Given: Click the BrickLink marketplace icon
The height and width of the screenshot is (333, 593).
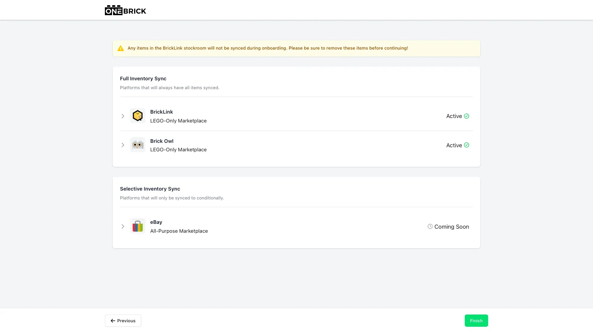Looking at the screenshot, I should tap(138, 116).
